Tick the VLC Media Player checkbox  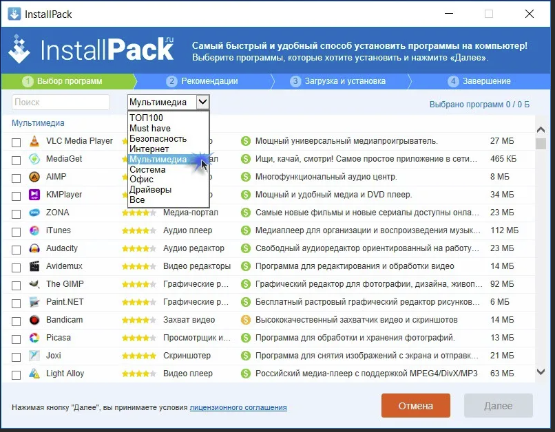17,142
